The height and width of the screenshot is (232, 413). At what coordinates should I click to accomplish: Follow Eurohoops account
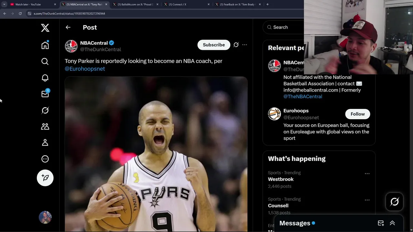pyautogui.click(x=358, y=114)
